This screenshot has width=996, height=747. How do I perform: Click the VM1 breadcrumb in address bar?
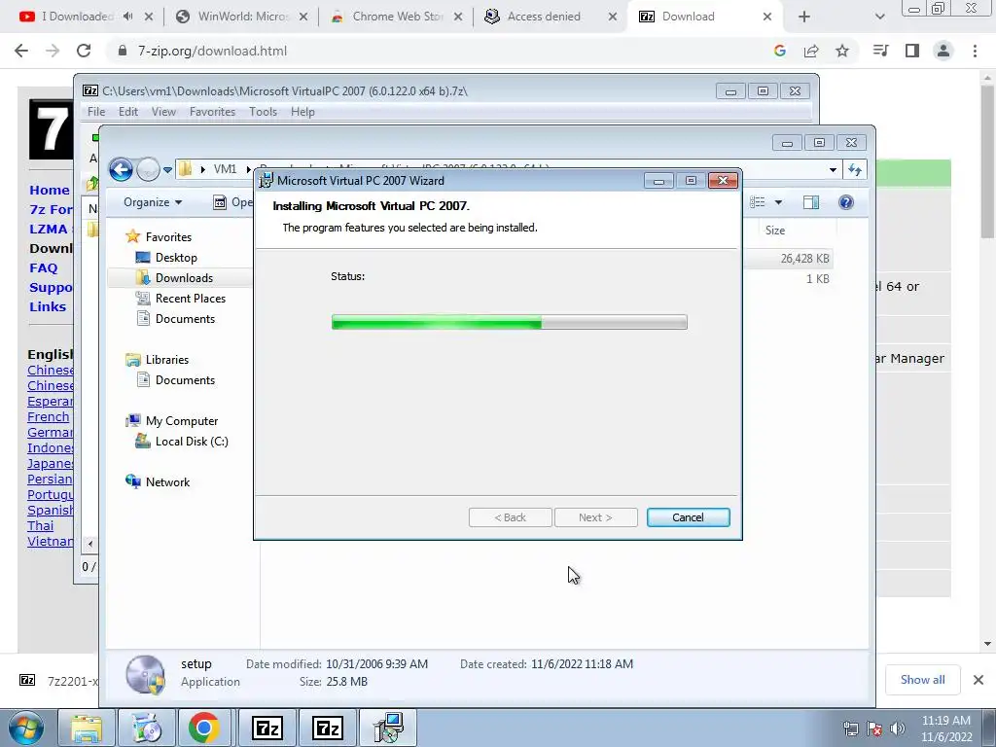tap(225, 169)
